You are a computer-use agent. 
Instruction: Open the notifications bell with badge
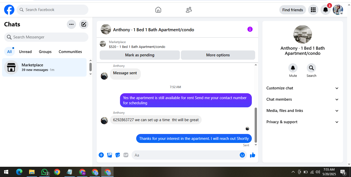326,10
